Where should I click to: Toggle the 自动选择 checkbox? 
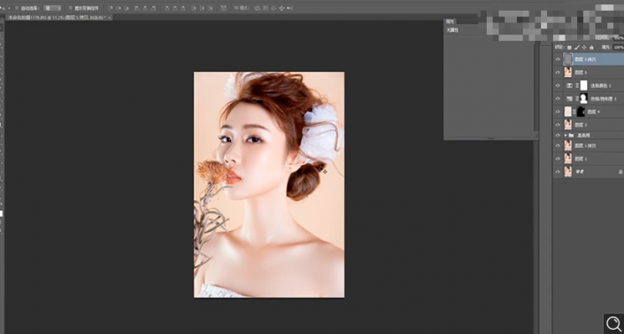click(x=17, y=8)
